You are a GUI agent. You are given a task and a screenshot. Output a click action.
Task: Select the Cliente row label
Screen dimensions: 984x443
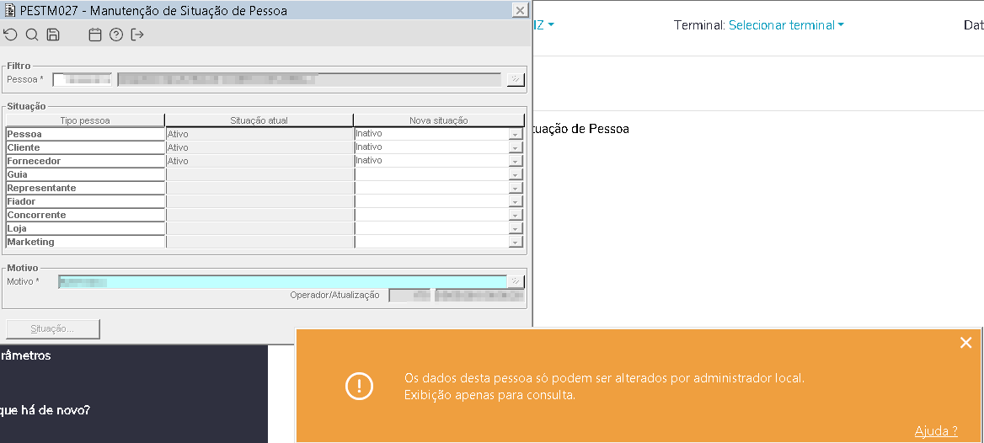pyautogui.click(x=85, y=147)
